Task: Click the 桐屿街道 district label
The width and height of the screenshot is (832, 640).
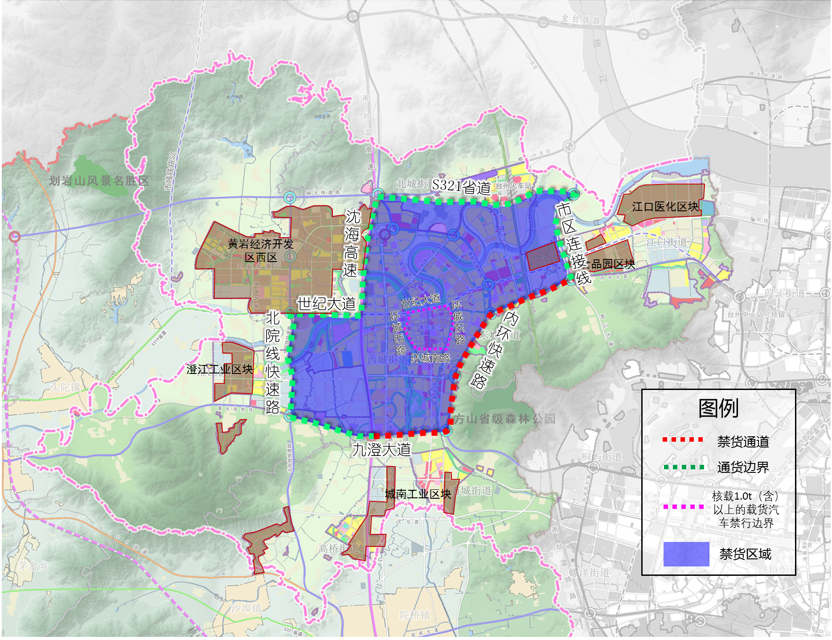Action: (x=601, y=457)
